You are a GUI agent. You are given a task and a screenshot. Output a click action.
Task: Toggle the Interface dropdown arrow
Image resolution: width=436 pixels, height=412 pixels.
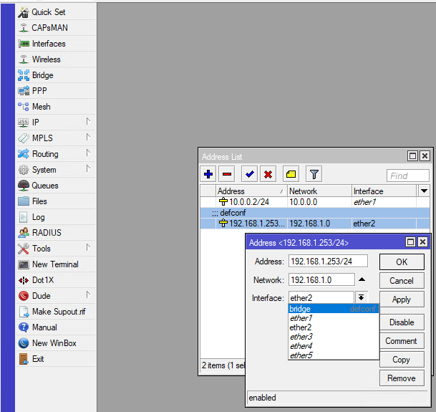click(x=362, y=298)
